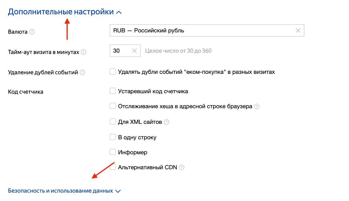Check the Для XML сайтов option
The width and height of the screenshot is (349, 201).
coord(113,121)
